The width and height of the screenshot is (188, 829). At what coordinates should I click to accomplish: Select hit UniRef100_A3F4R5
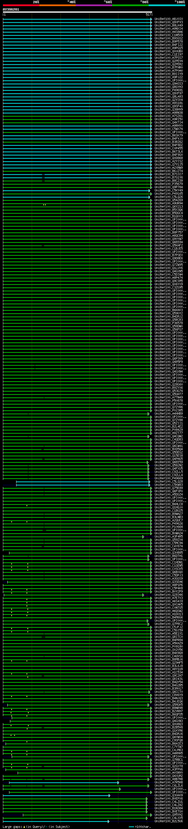169,536
